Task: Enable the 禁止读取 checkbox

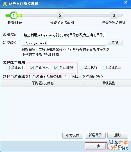Action: coord(8,67)
